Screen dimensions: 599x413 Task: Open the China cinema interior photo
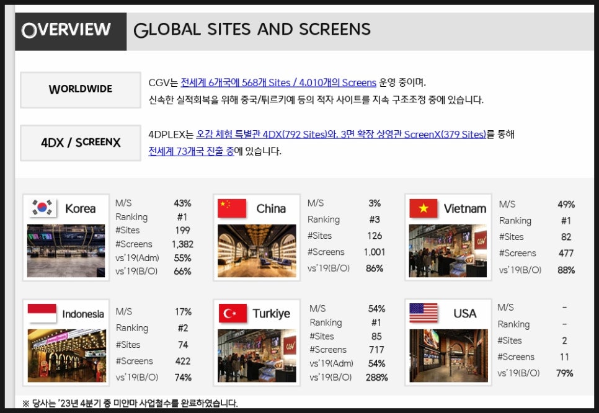(257, 251)
